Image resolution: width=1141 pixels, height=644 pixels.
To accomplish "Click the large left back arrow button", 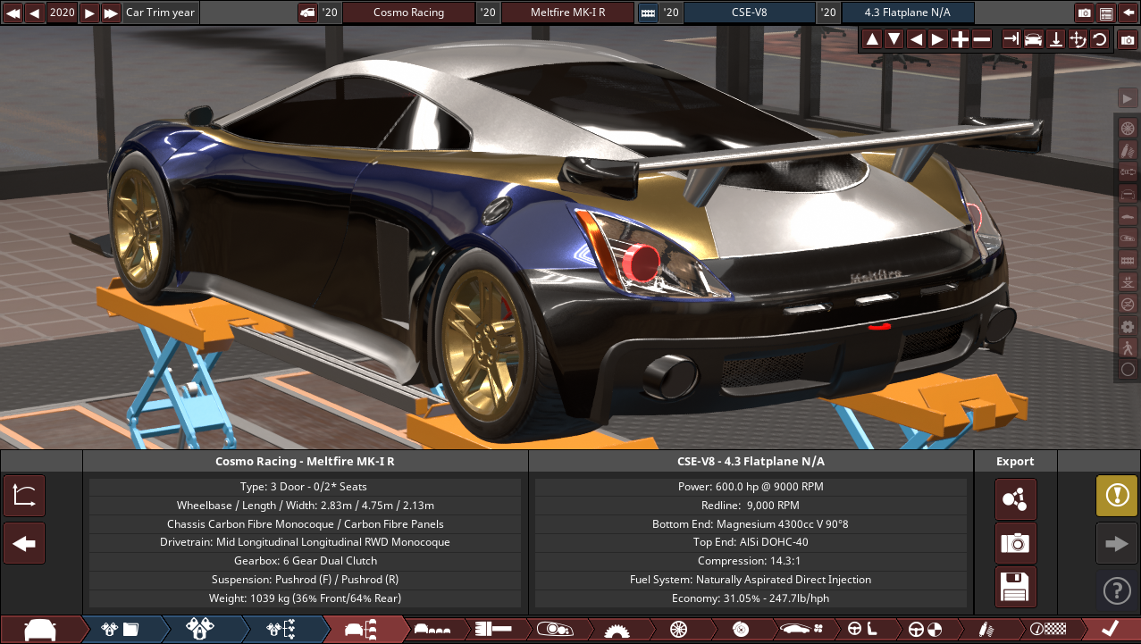I will [24, 543].
